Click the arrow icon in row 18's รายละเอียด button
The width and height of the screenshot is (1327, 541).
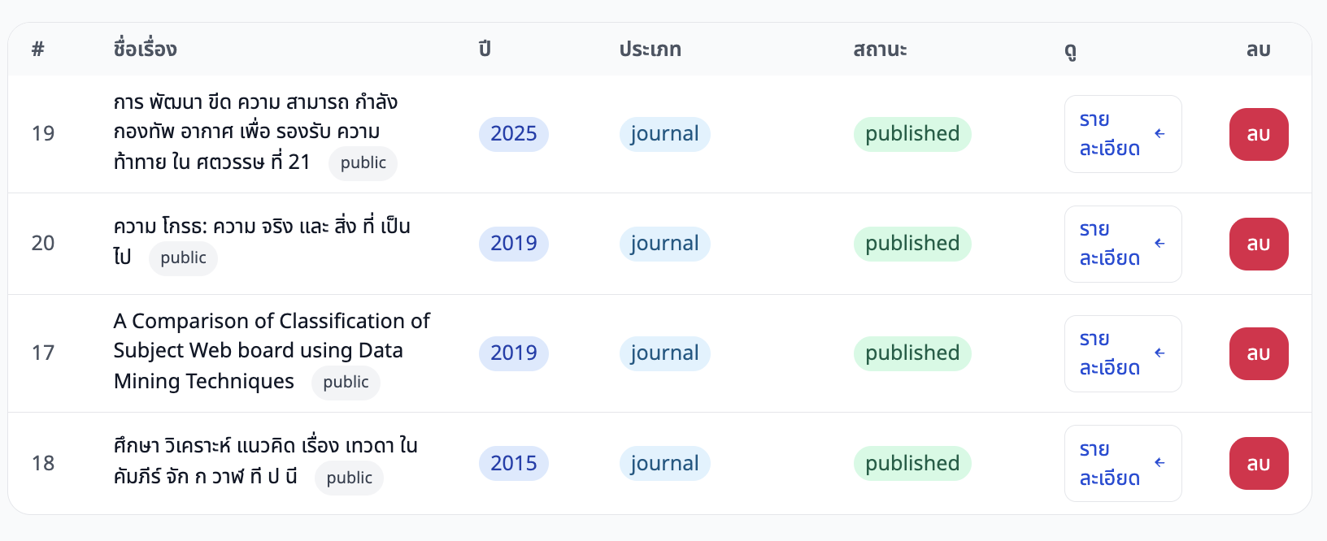pos(1159,462)
